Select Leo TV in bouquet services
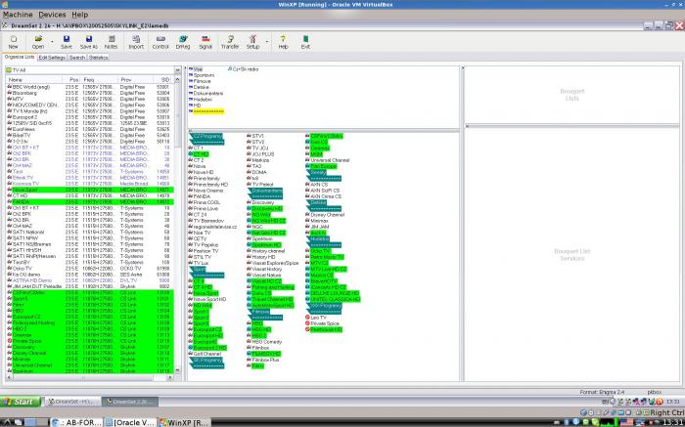This screenshot has height=427, width=685. point(316,318)
